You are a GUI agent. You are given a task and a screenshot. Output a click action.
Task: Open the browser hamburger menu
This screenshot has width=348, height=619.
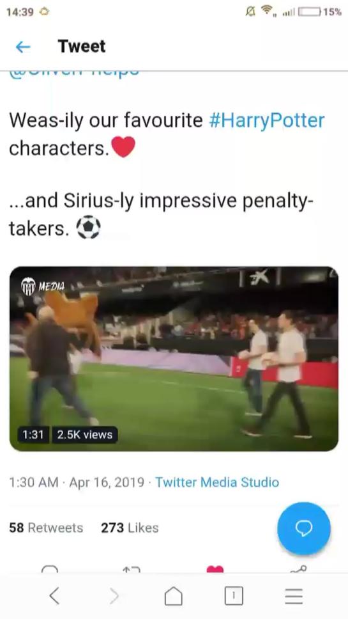pos(294,596)
